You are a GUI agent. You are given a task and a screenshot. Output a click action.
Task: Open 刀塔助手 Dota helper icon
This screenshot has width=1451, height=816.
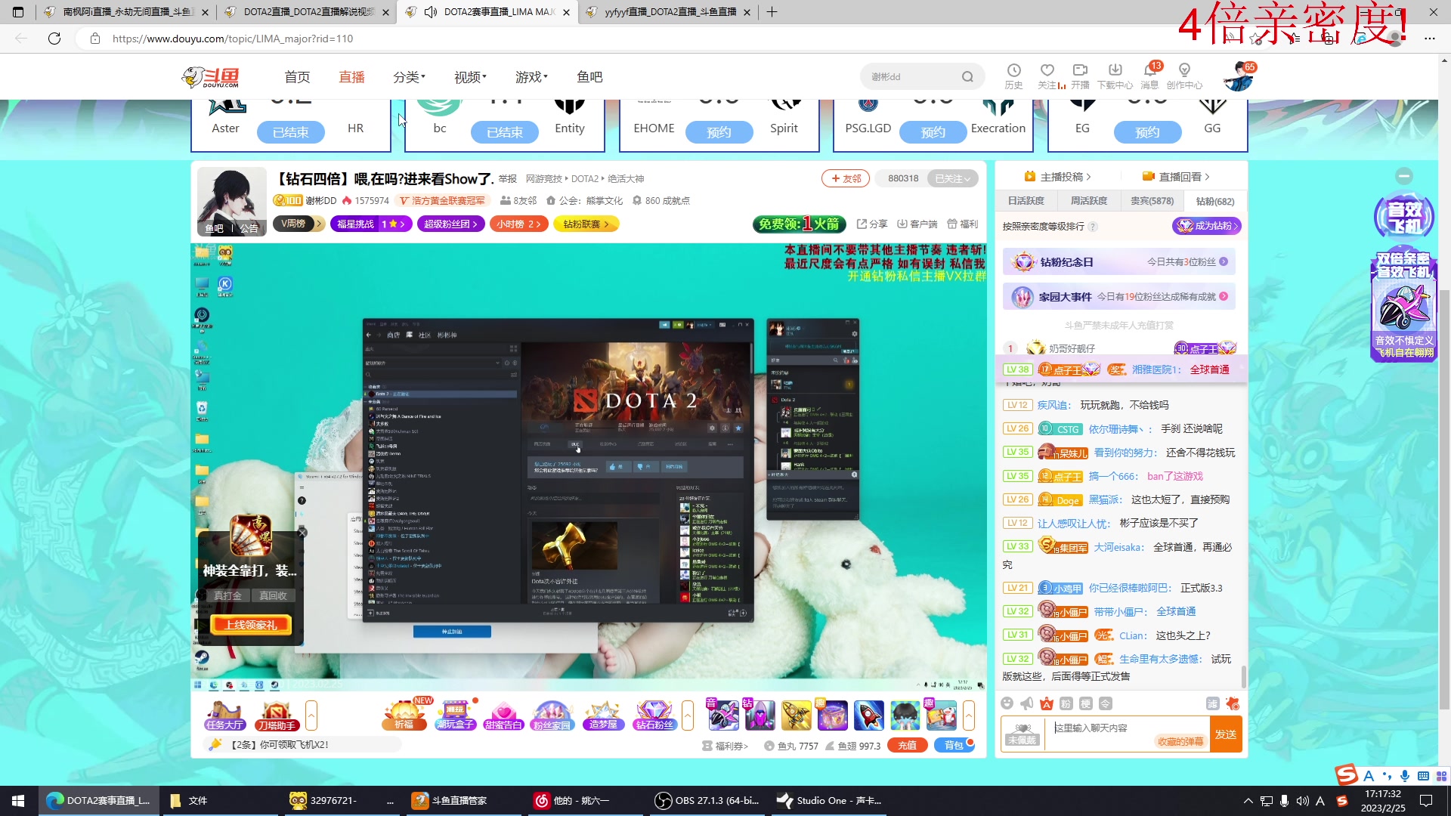[277, 715]
